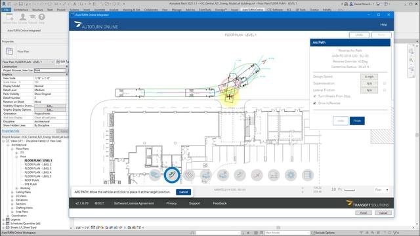
Task: Click the navigation bar zoom icon in Revit view
Action: pos(411,60)
